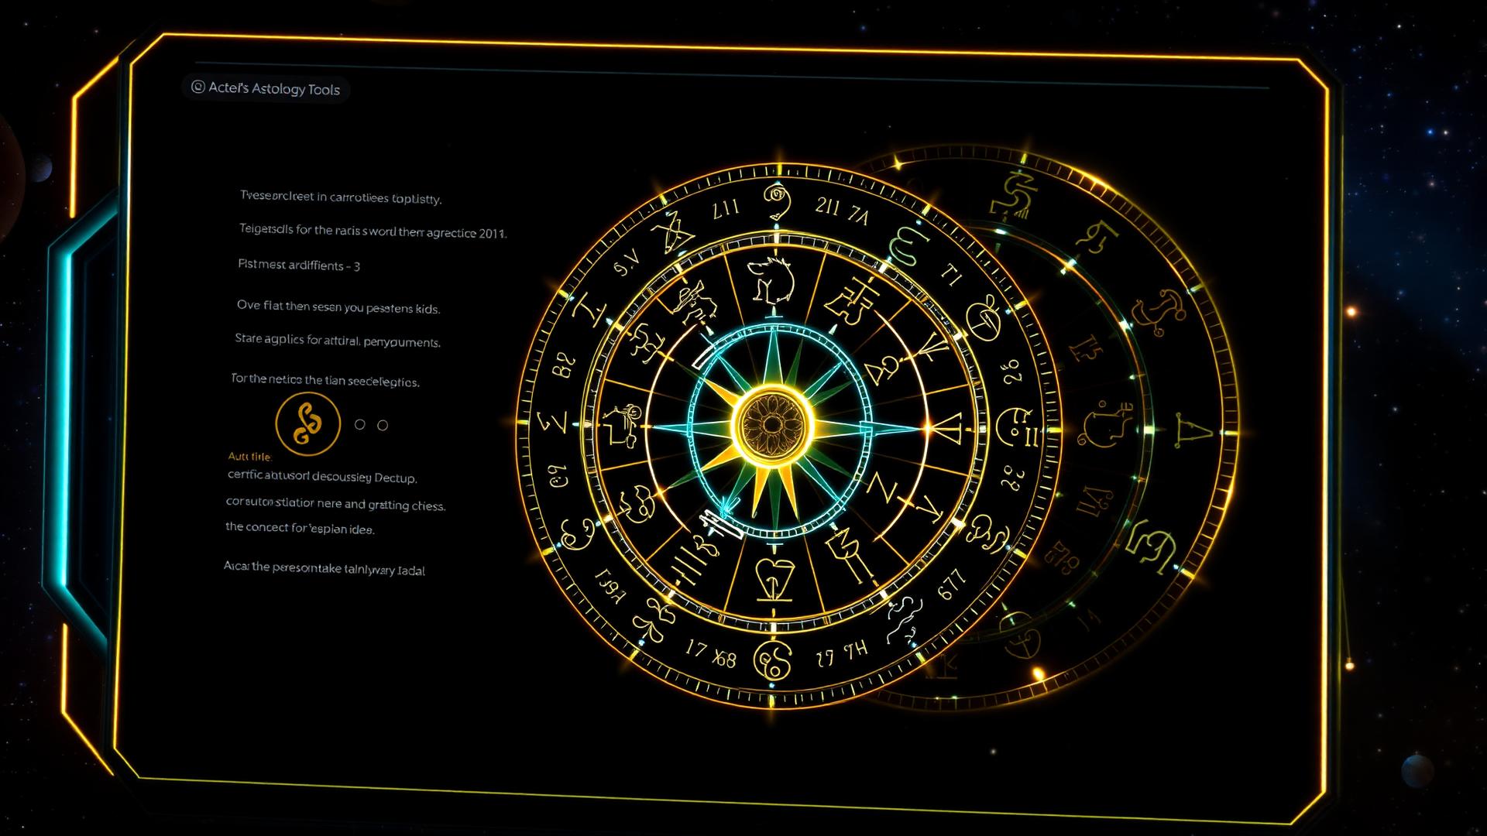The width and height of the screenshot is (1487, 836).
Task: Select the crossed-arrows glyph near the 5.V marking
Action: coord(672,231)
